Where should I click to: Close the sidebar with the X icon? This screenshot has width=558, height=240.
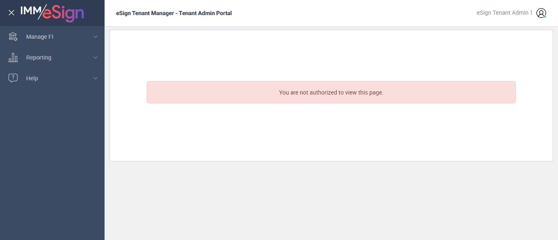point(11,13)
